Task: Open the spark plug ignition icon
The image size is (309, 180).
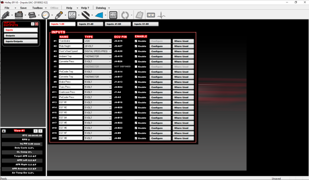Action: tap(59, 15)
